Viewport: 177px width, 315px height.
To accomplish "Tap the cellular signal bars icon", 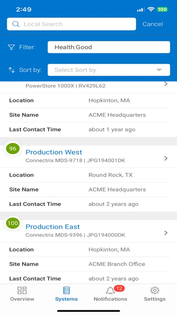I will [141, 10].
